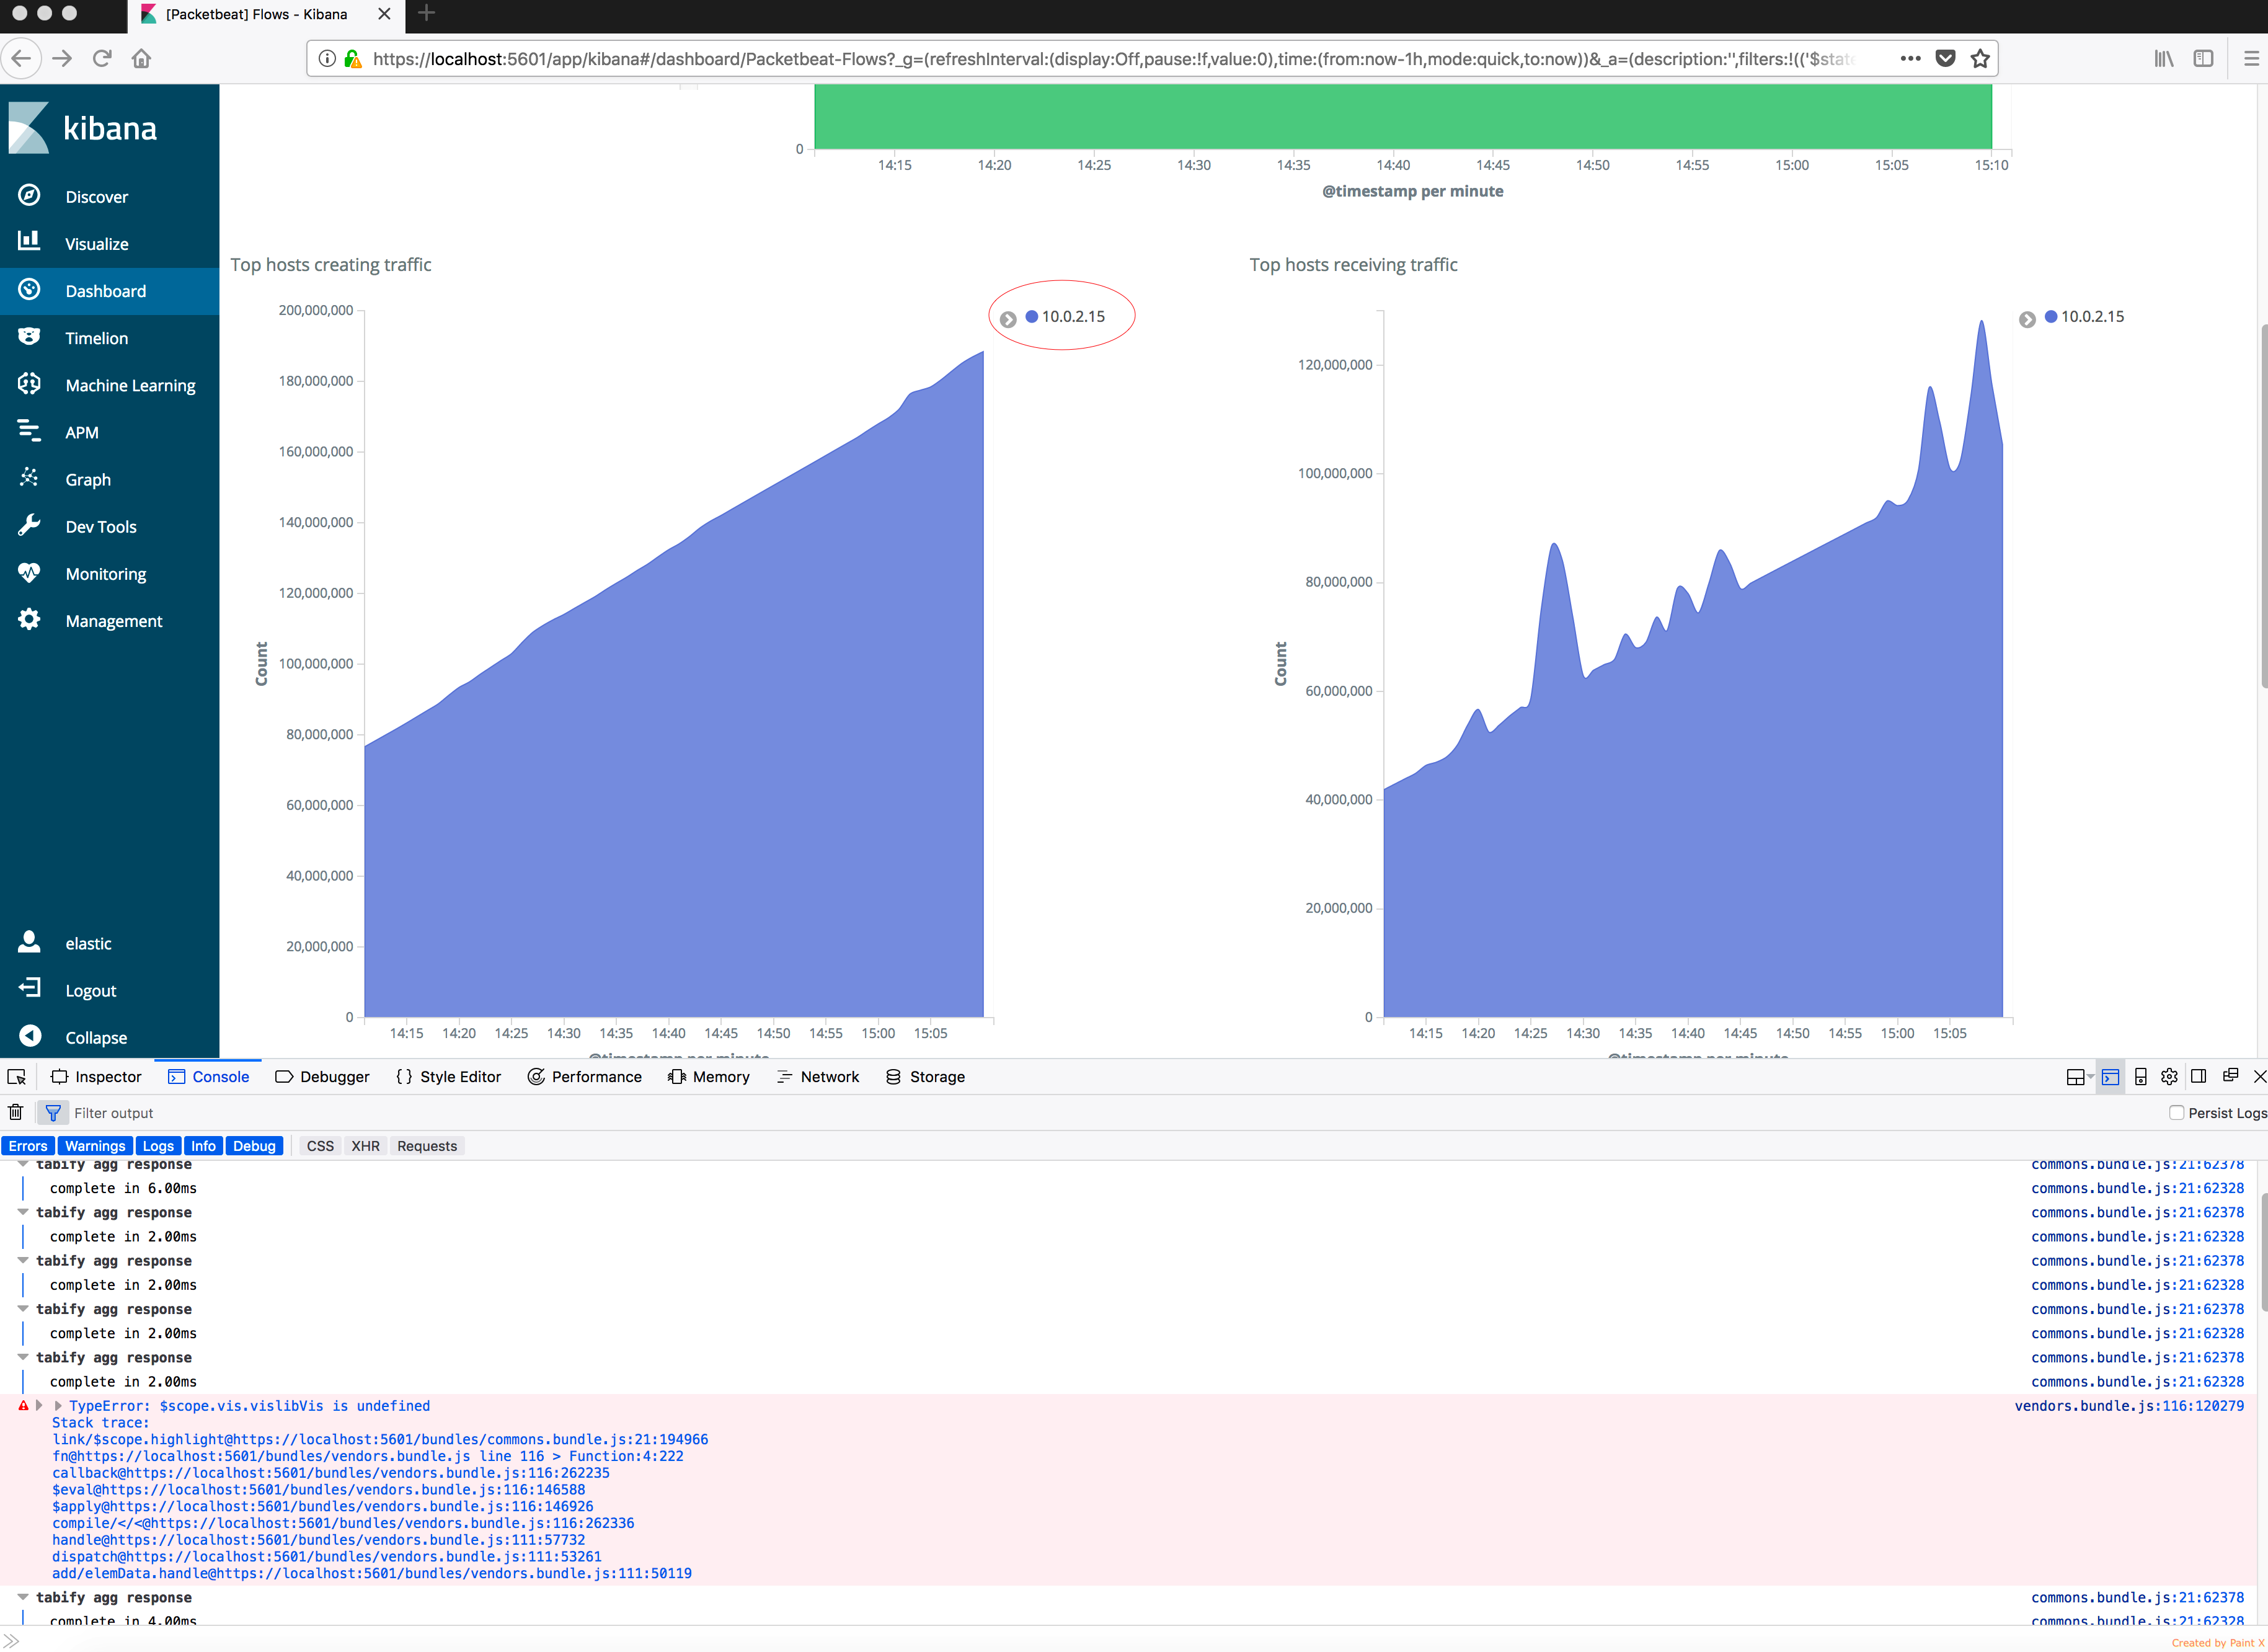The image size is (2268, 1652).
Task: Select the element picker in devtools
Action: tap(16, 1077)
